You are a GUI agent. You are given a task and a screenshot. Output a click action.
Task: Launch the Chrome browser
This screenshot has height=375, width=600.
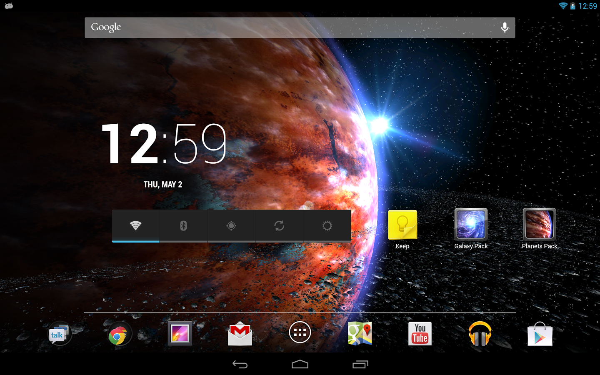point(119,334)
